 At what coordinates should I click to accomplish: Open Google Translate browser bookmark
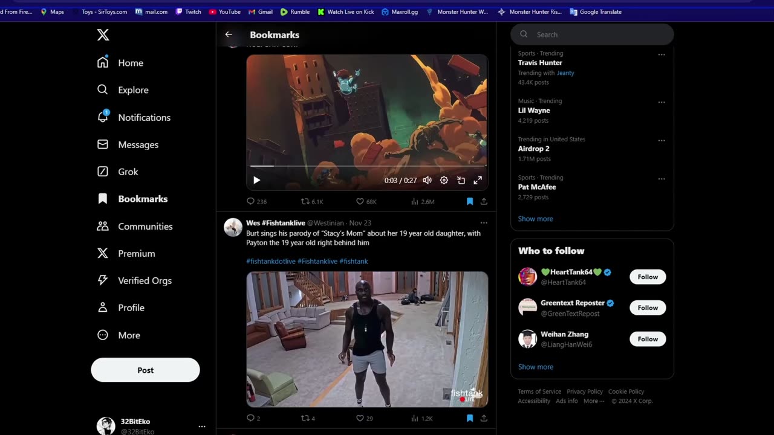pyautogui.click(x=596, y=11)
